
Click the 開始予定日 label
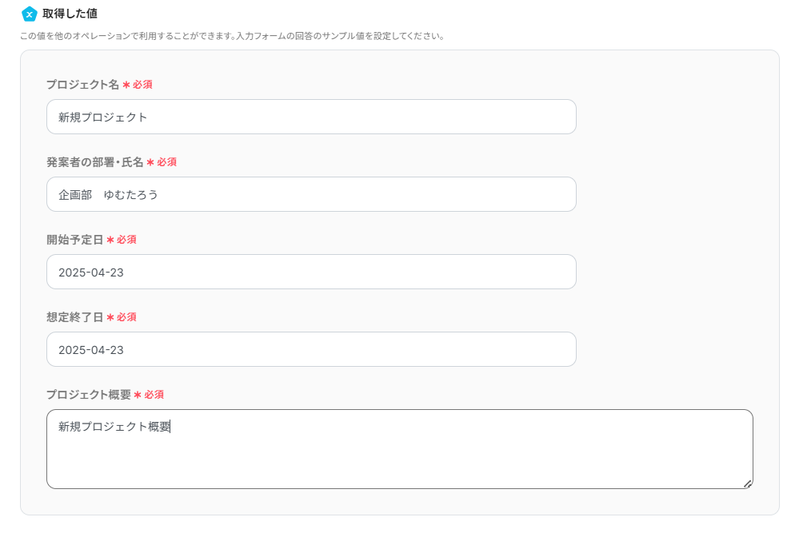[75, 240]
